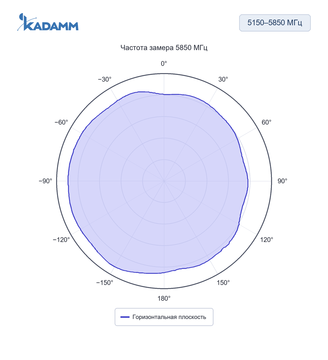This screenshot has height=360, width=328.
Task: Click the 5150–5850 МГц frequency badge
Action: click(x=275, y=23)
